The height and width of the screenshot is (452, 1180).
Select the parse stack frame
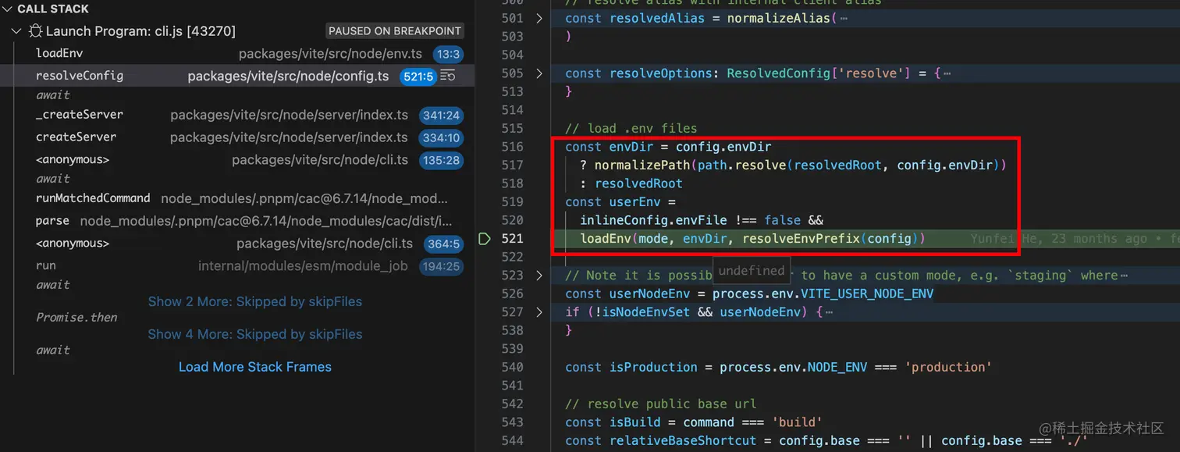tap(238, 221)
